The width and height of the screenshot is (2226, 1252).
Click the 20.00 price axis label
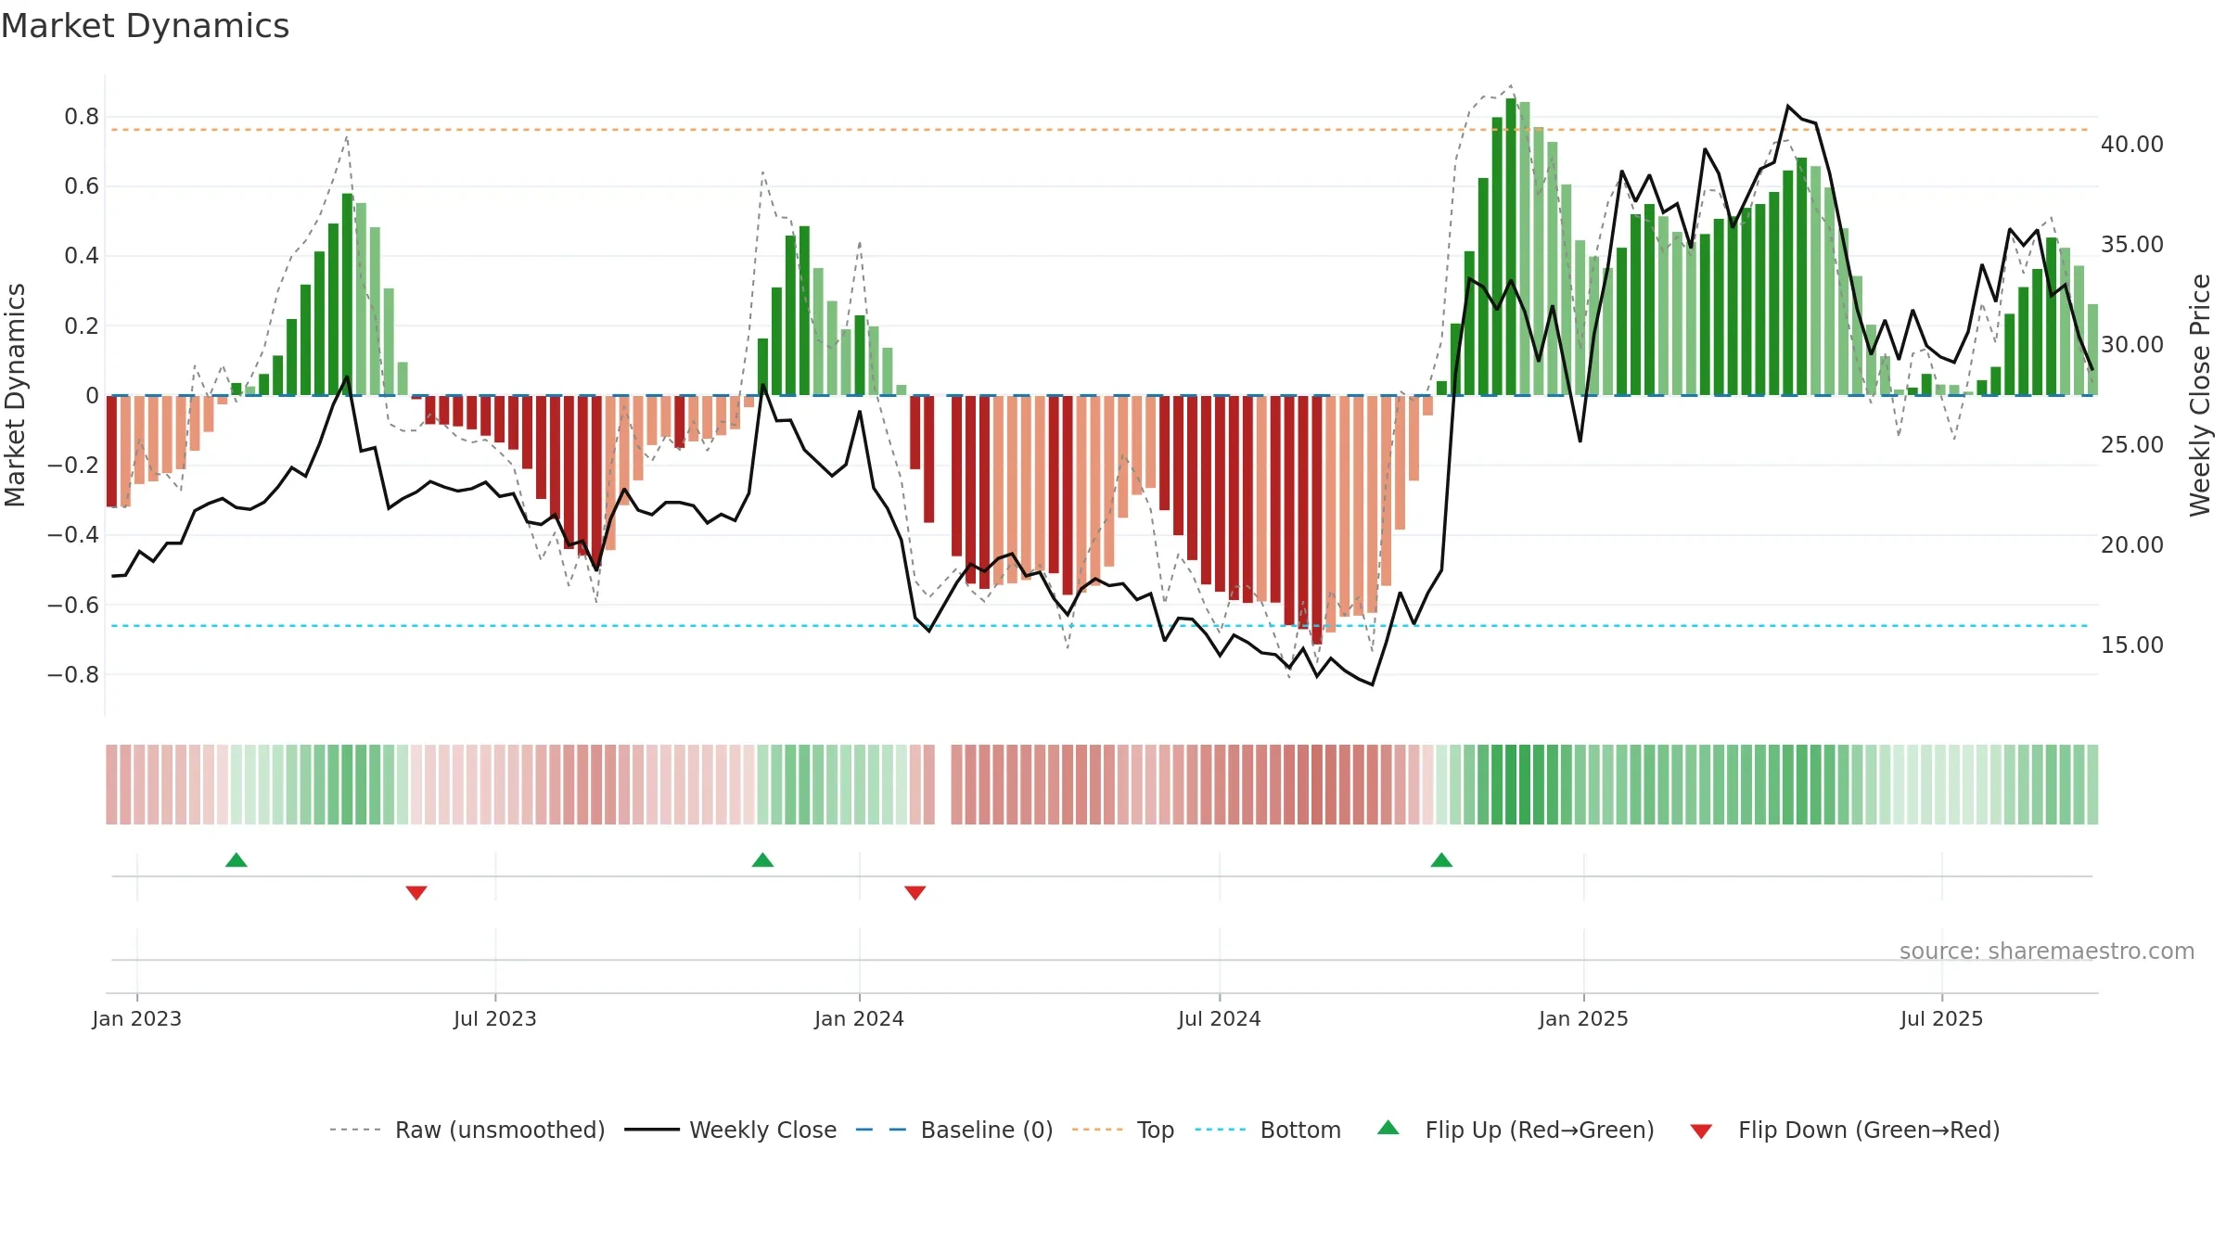pyautogui.click(x=2132, y=545)
